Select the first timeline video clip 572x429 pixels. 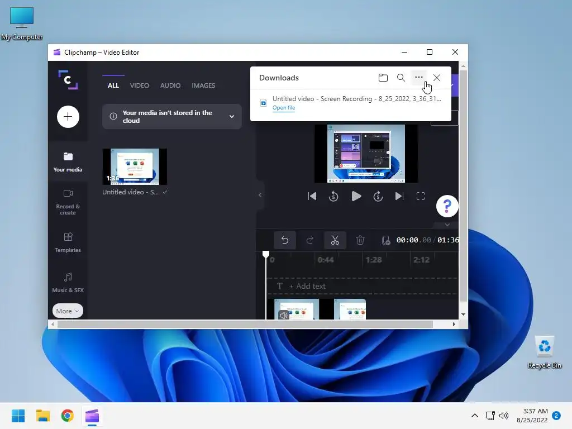(297, 309)
